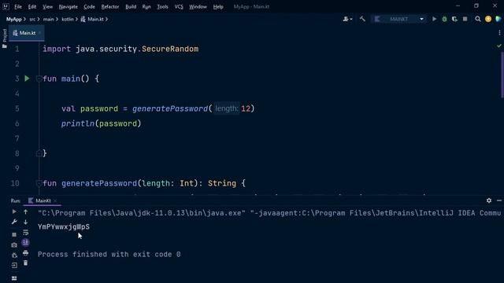
Task: Click src in the breadcrumb bar
Action: tap(32, 19)
